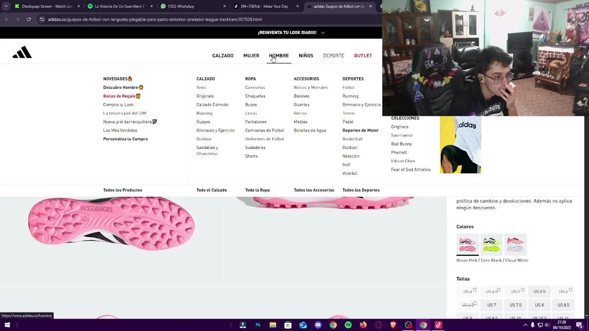The image size is (589, 331).
Task: Open Bonos de Regalo link
Action: [122, 96]
